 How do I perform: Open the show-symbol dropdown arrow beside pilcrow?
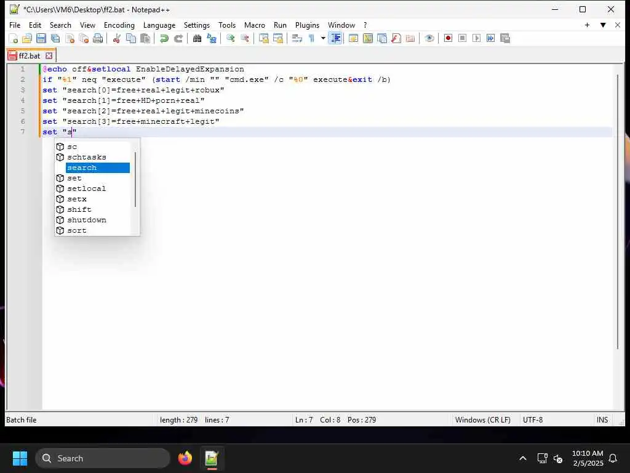(x=322, y=39)
